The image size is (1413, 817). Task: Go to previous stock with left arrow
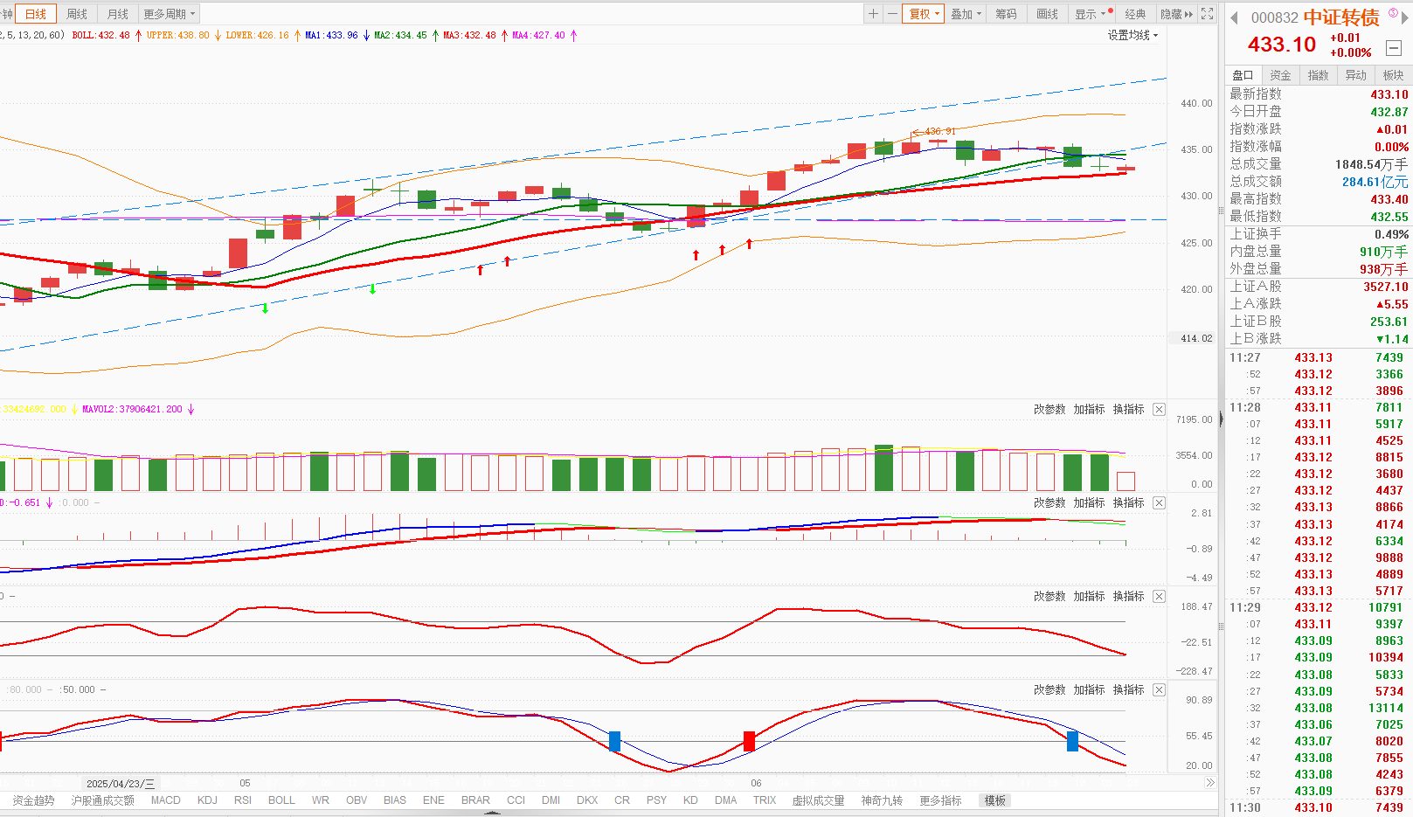coord(1234,17)
